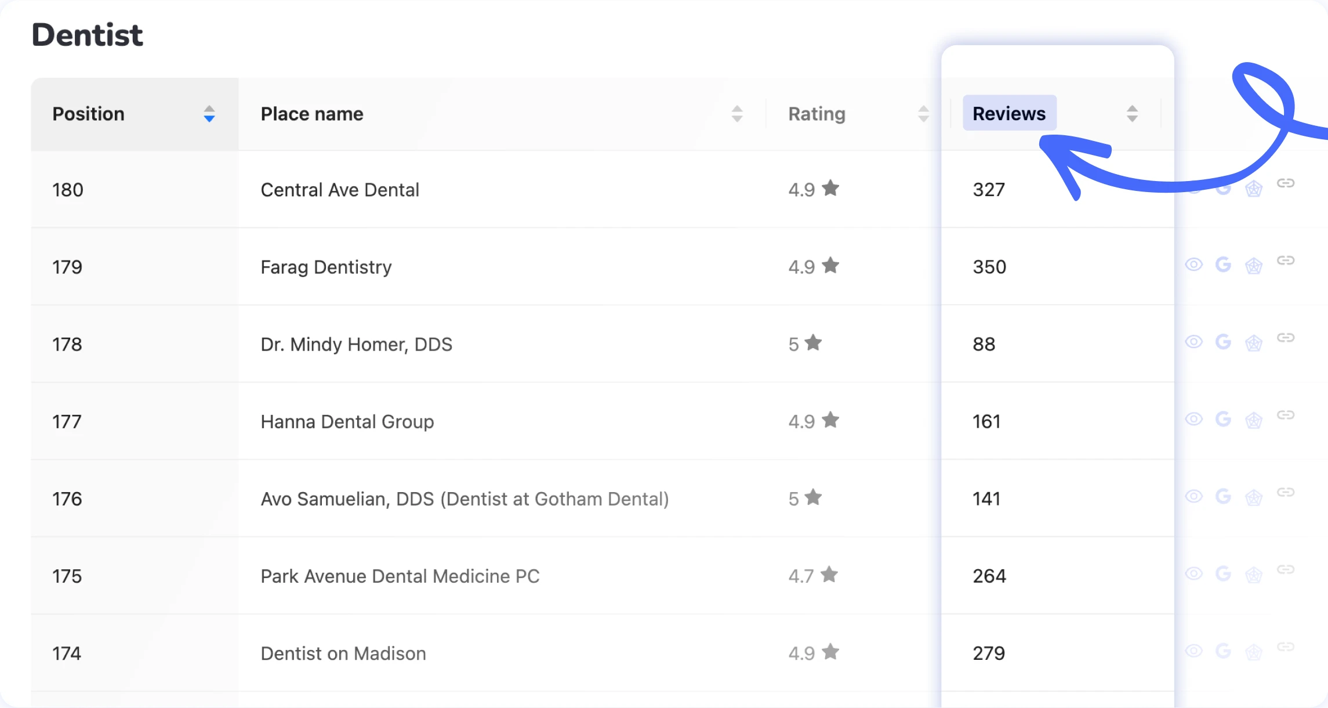Toggle eye visibility icon for Farag Dentistry
Screen dimensions: 1328x708
click(x=1193, y=265)
